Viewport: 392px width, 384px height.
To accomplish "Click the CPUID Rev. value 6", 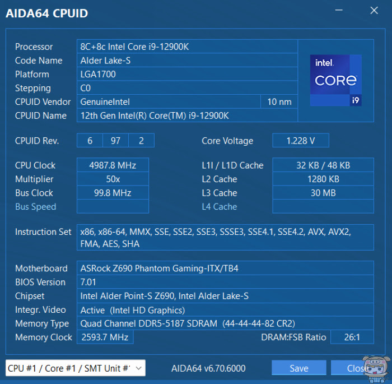I will coord(90,141).
